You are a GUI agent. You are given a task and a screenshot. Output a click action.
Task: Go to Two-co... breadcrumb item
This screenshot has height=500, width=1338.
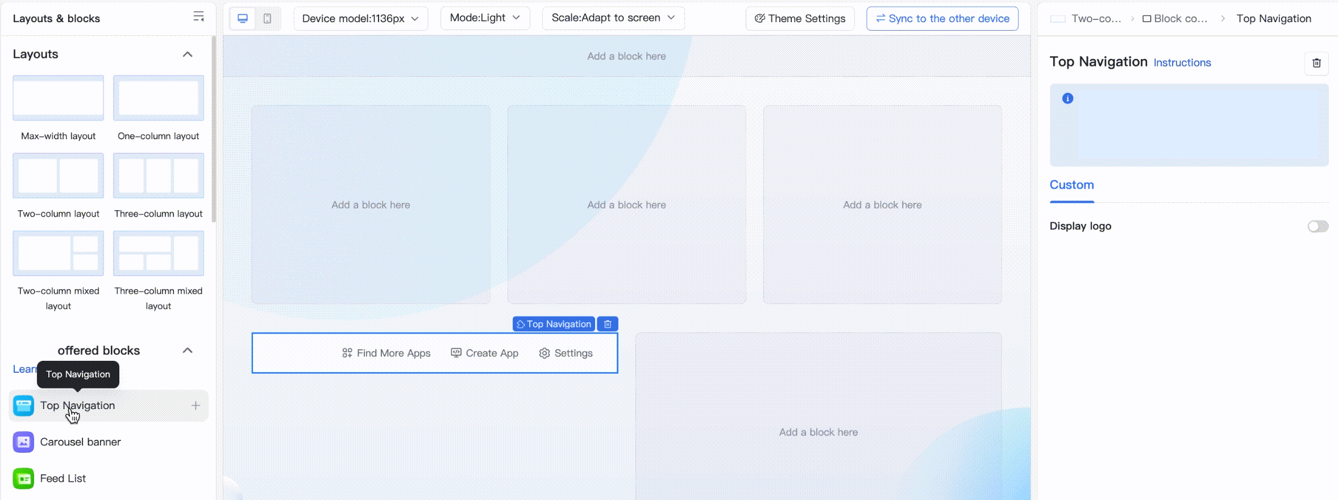click(1086, 19)
